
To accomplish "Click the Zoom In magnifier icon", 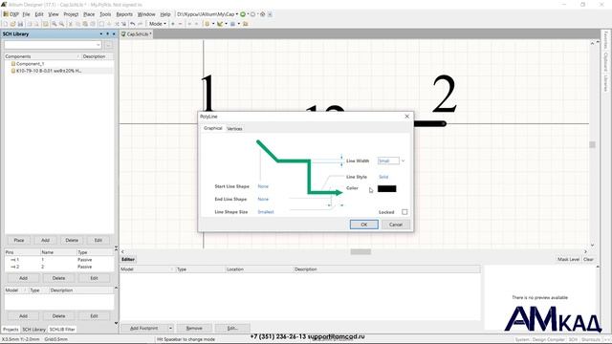I will (55, 24).
